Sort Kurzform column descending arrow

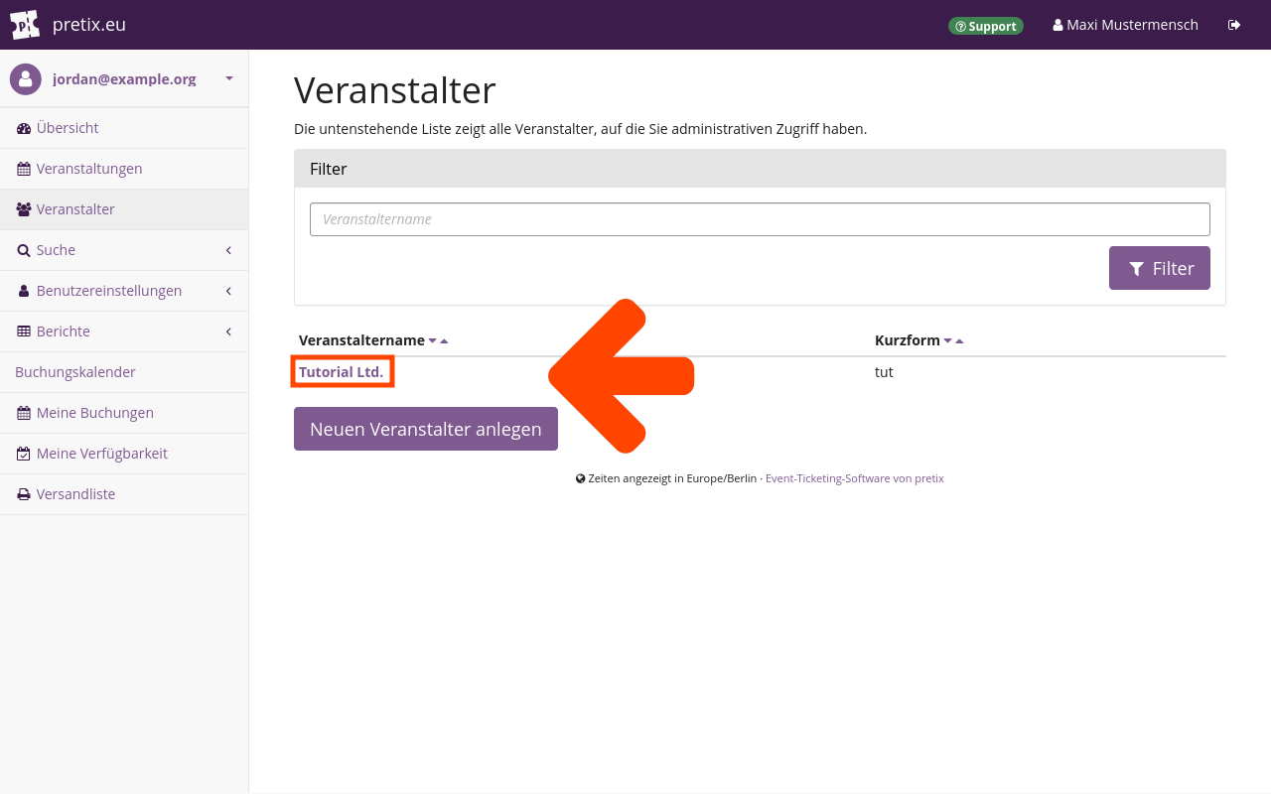pyautogui.click(x=948, y=340)
